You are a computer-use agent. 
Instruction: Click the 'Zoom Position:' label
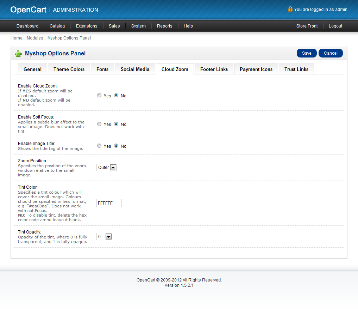pyautogui.click(x=32, y=160)
